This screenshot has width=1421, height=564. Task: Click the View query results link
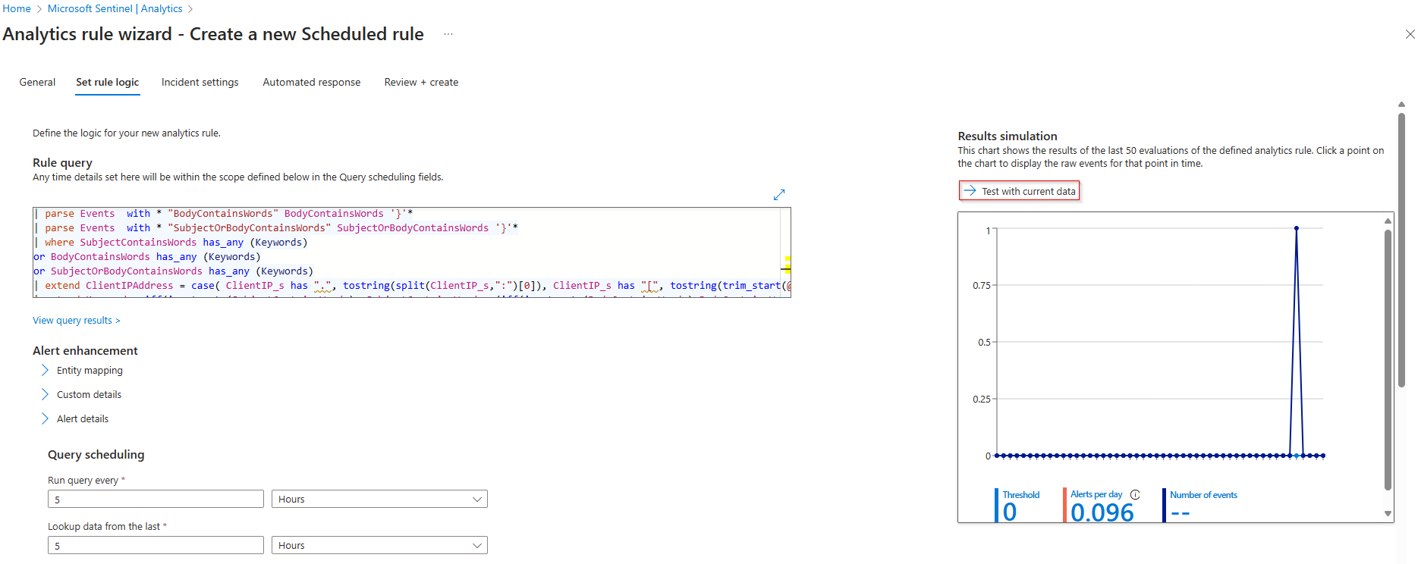(76, 321)
